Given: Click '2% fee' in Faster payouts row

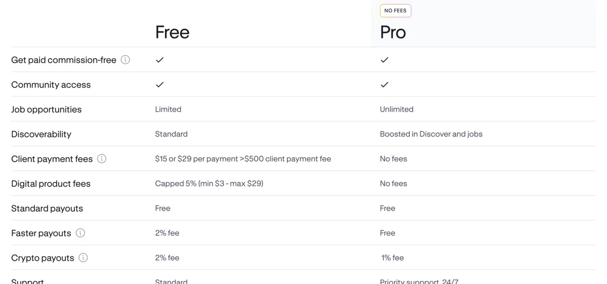Looking at the screenshot, I should [x=167, y=233].
